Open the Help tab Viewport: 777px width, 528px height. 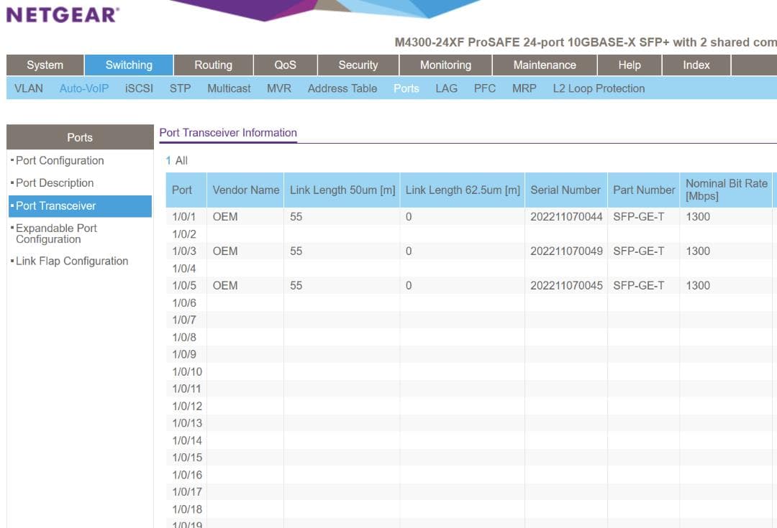click(629, 65)
